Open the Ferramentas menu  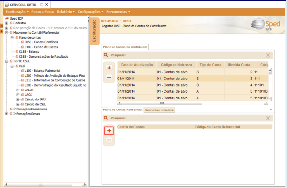click(x=118, y=12)
